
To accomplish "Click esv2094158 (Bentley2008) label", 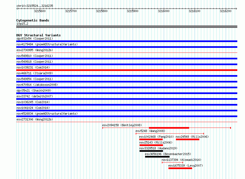I will coord(122,125).
